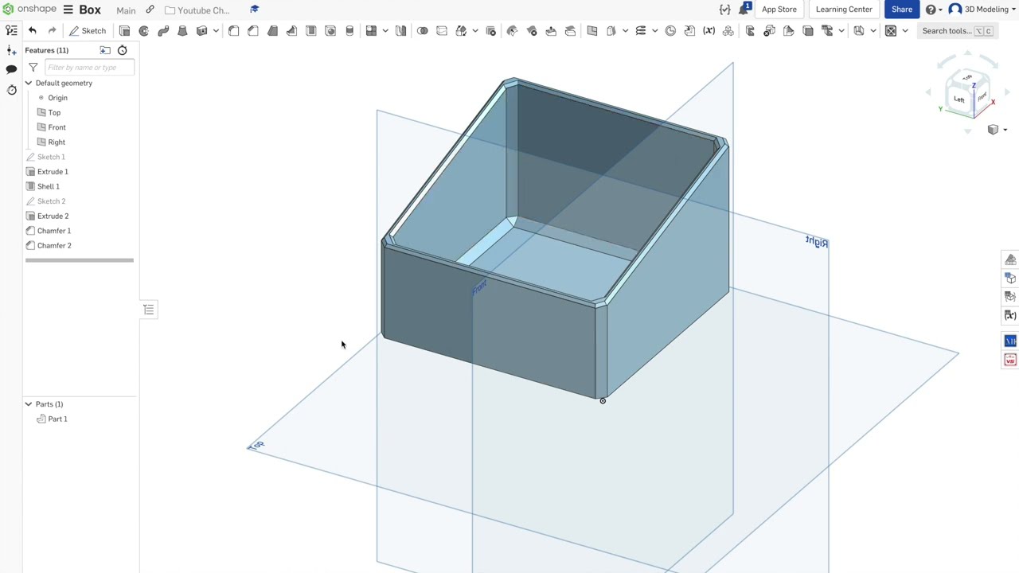Viewport: 1019px width, 573px height.
Task: Select the Thicken tool
Action: pos(201,31)
